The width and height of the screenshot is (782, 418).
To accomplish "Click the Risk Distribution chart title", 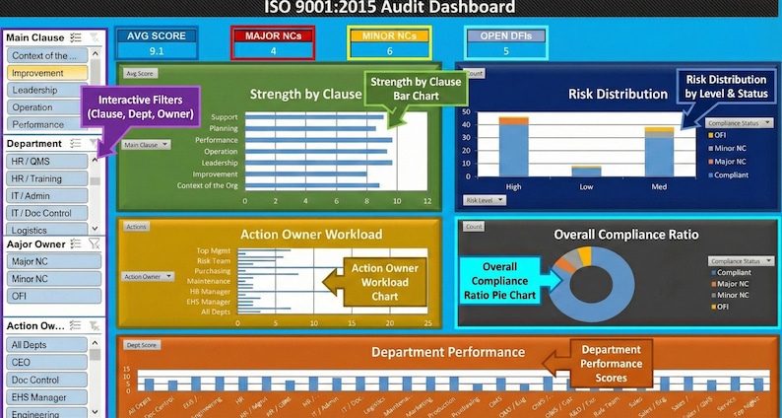I will (618, 94).
